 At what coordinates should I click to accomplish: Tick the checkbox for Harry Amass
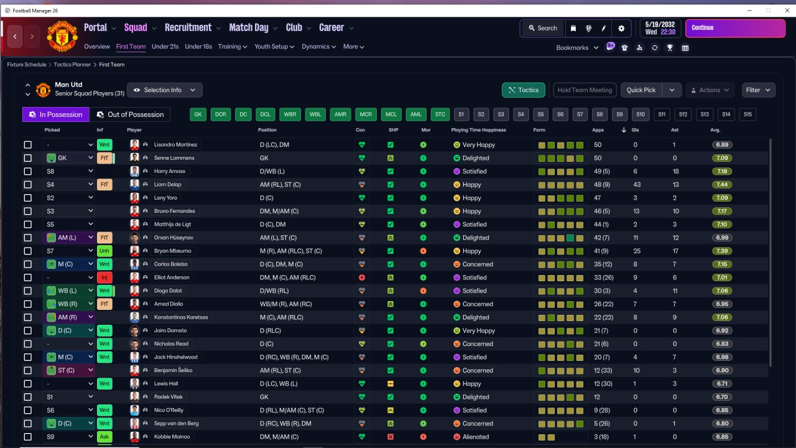[27, 171]
